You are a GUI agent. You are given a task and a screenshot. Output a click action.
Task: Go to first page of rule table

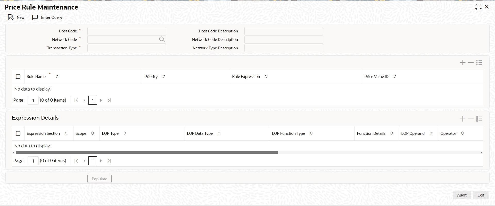click(76, 100)
